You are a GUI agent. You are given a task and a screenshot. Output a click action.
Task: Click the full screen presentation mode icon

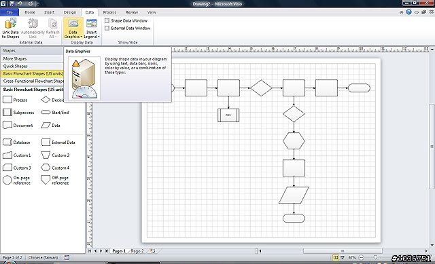tap(343, 258)
